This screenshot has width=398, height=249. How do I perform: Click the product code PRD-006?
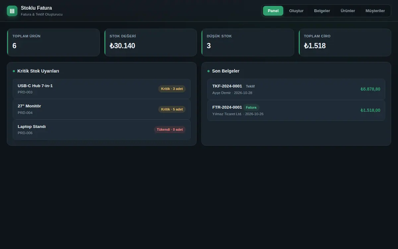coord(25,133)
